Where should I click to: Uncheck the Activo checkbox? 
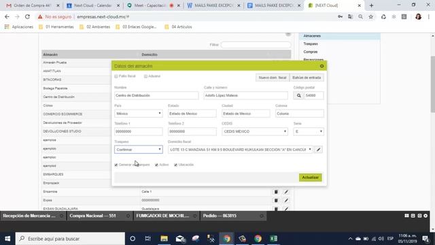click(156, 165)
